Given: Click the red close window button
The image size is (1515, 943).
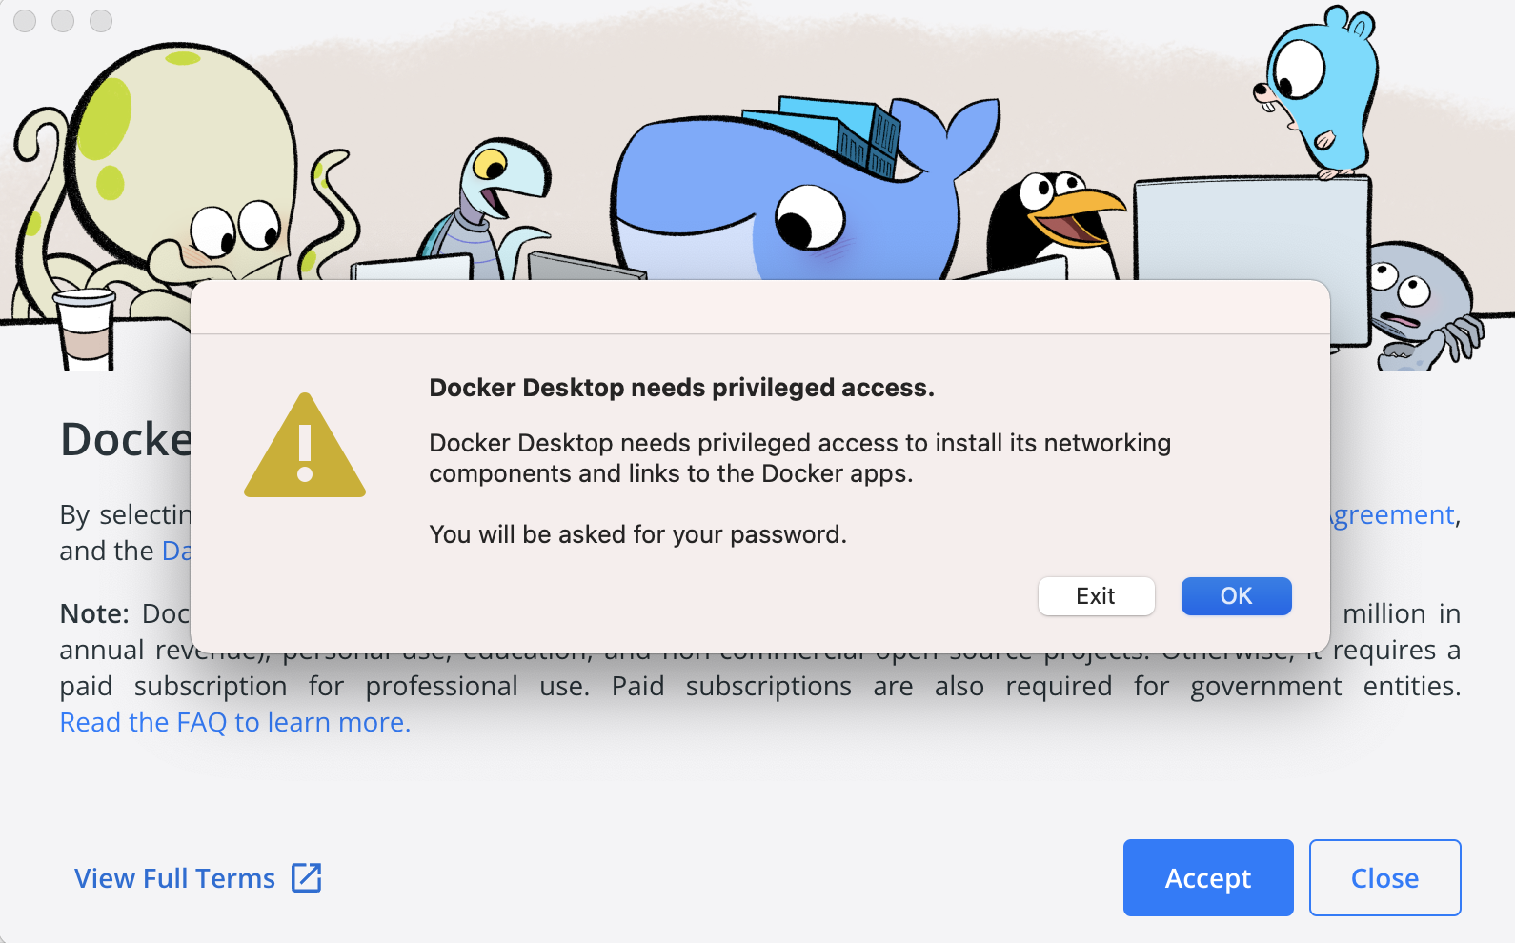Looking at the screenshot, I should click(25, 21).
